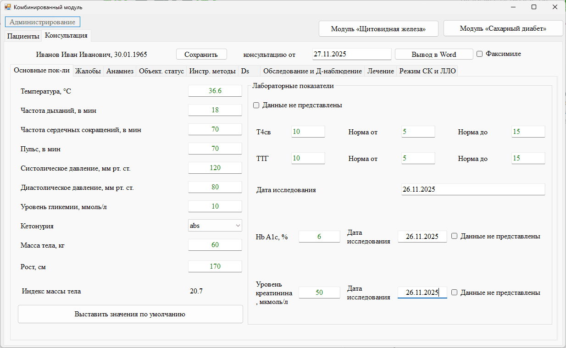The image size is (566, 348).
Task: Select the Лечение tab
Action: pyautogui.click(x=381, y=71)
